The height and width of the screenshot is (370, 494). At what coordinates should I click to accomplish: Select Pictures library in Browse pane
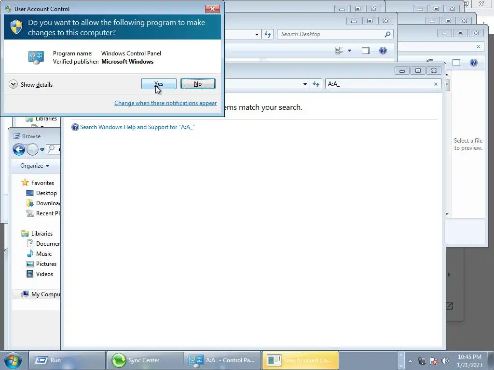point(46,264)
